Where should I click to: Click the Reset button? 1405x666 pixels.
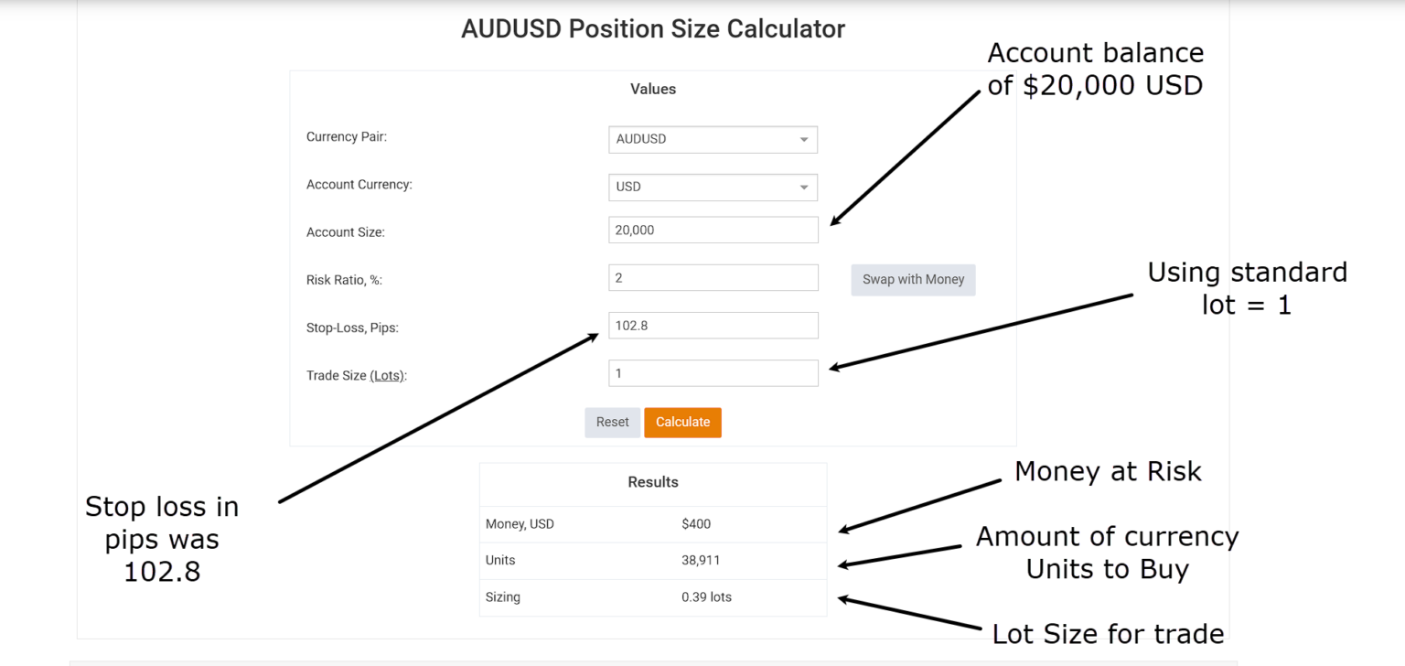click(x=612, y=422)
